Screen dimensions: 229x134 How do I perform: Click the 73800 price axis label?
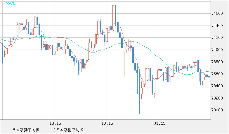[x=217, y=62]
